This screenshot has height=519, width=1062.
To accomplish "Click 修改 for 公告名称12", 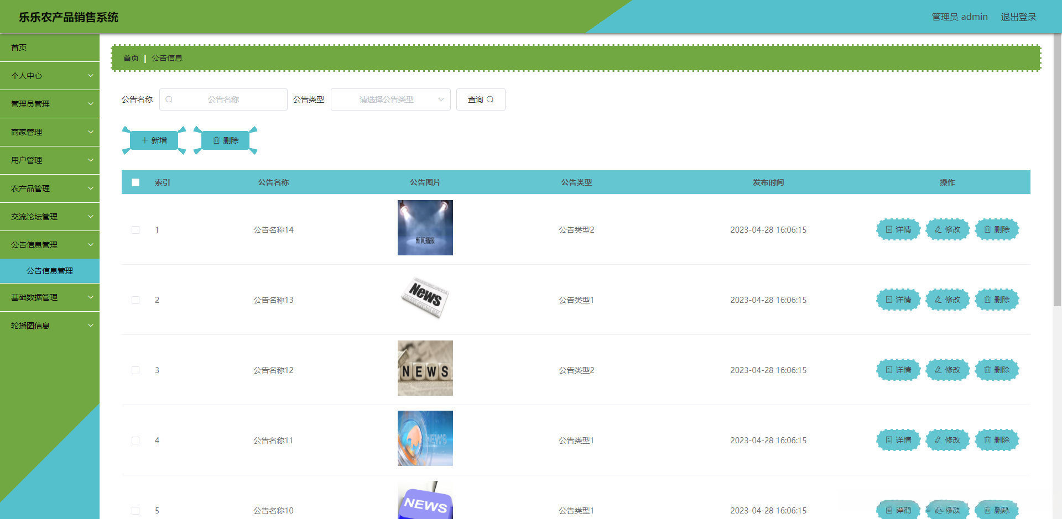I will point(948,370).
